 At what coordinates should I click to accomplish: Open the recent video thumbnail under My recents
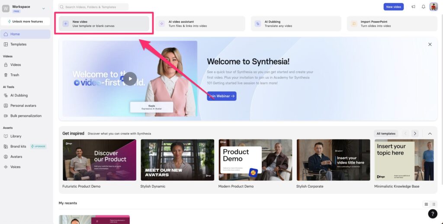(x=94, y=220)
